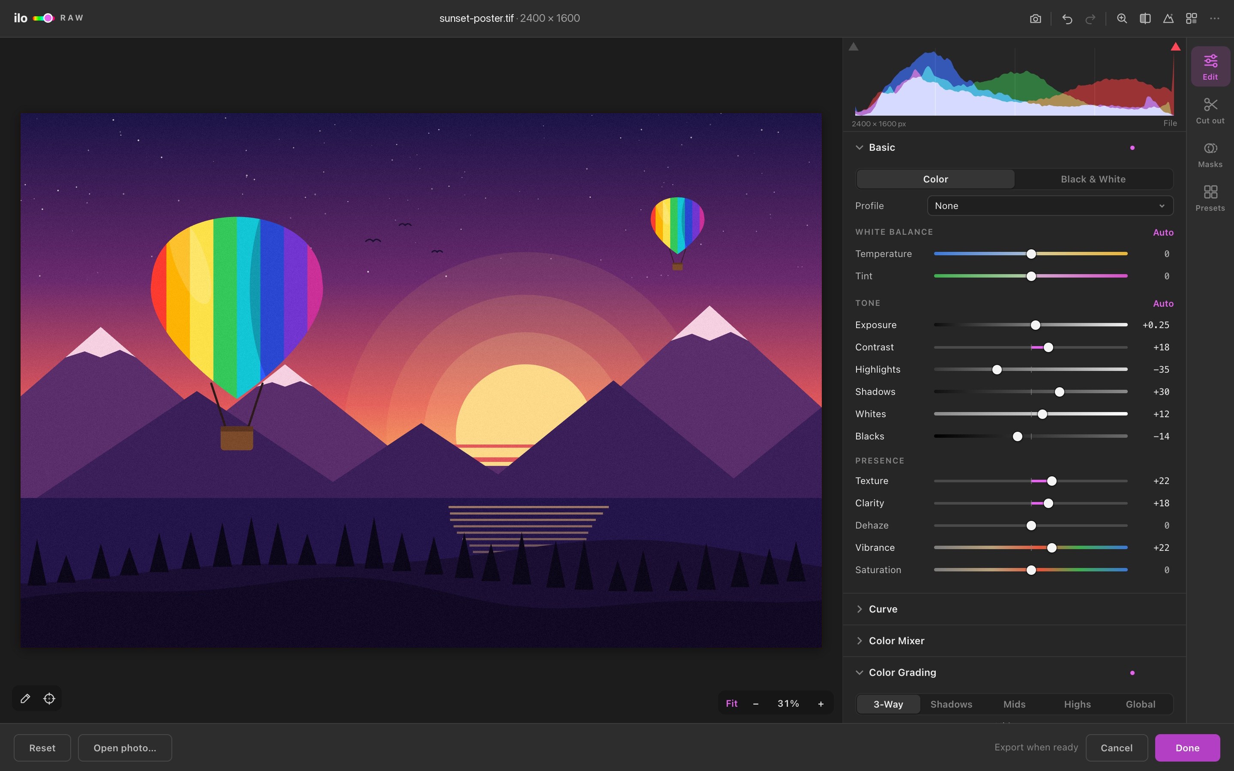Click the Reset button
This screenshot has width=1234, height=771.
(42, 748)
